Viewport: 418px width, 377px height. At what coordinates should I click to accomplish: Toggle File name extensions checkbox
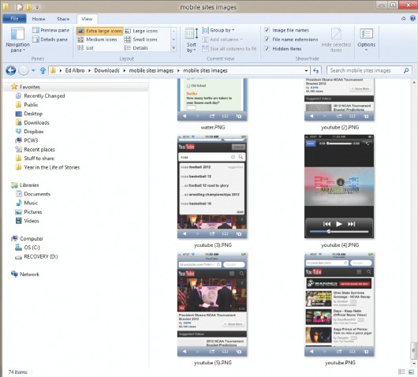point(267,39)
